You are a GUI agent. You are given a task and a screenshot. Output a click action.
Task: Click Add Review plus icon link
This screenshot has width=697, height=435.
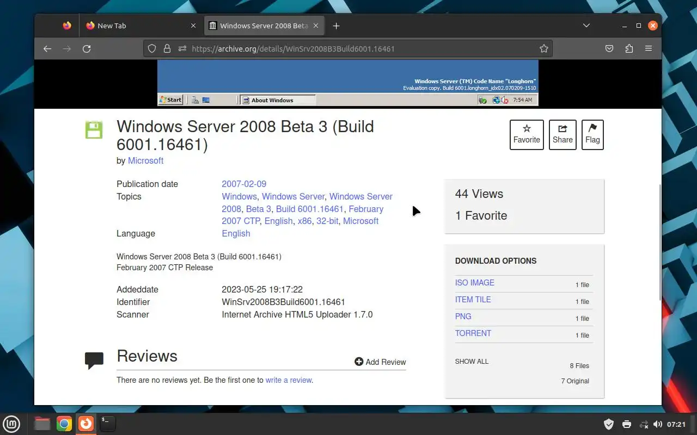pos(380,362)
